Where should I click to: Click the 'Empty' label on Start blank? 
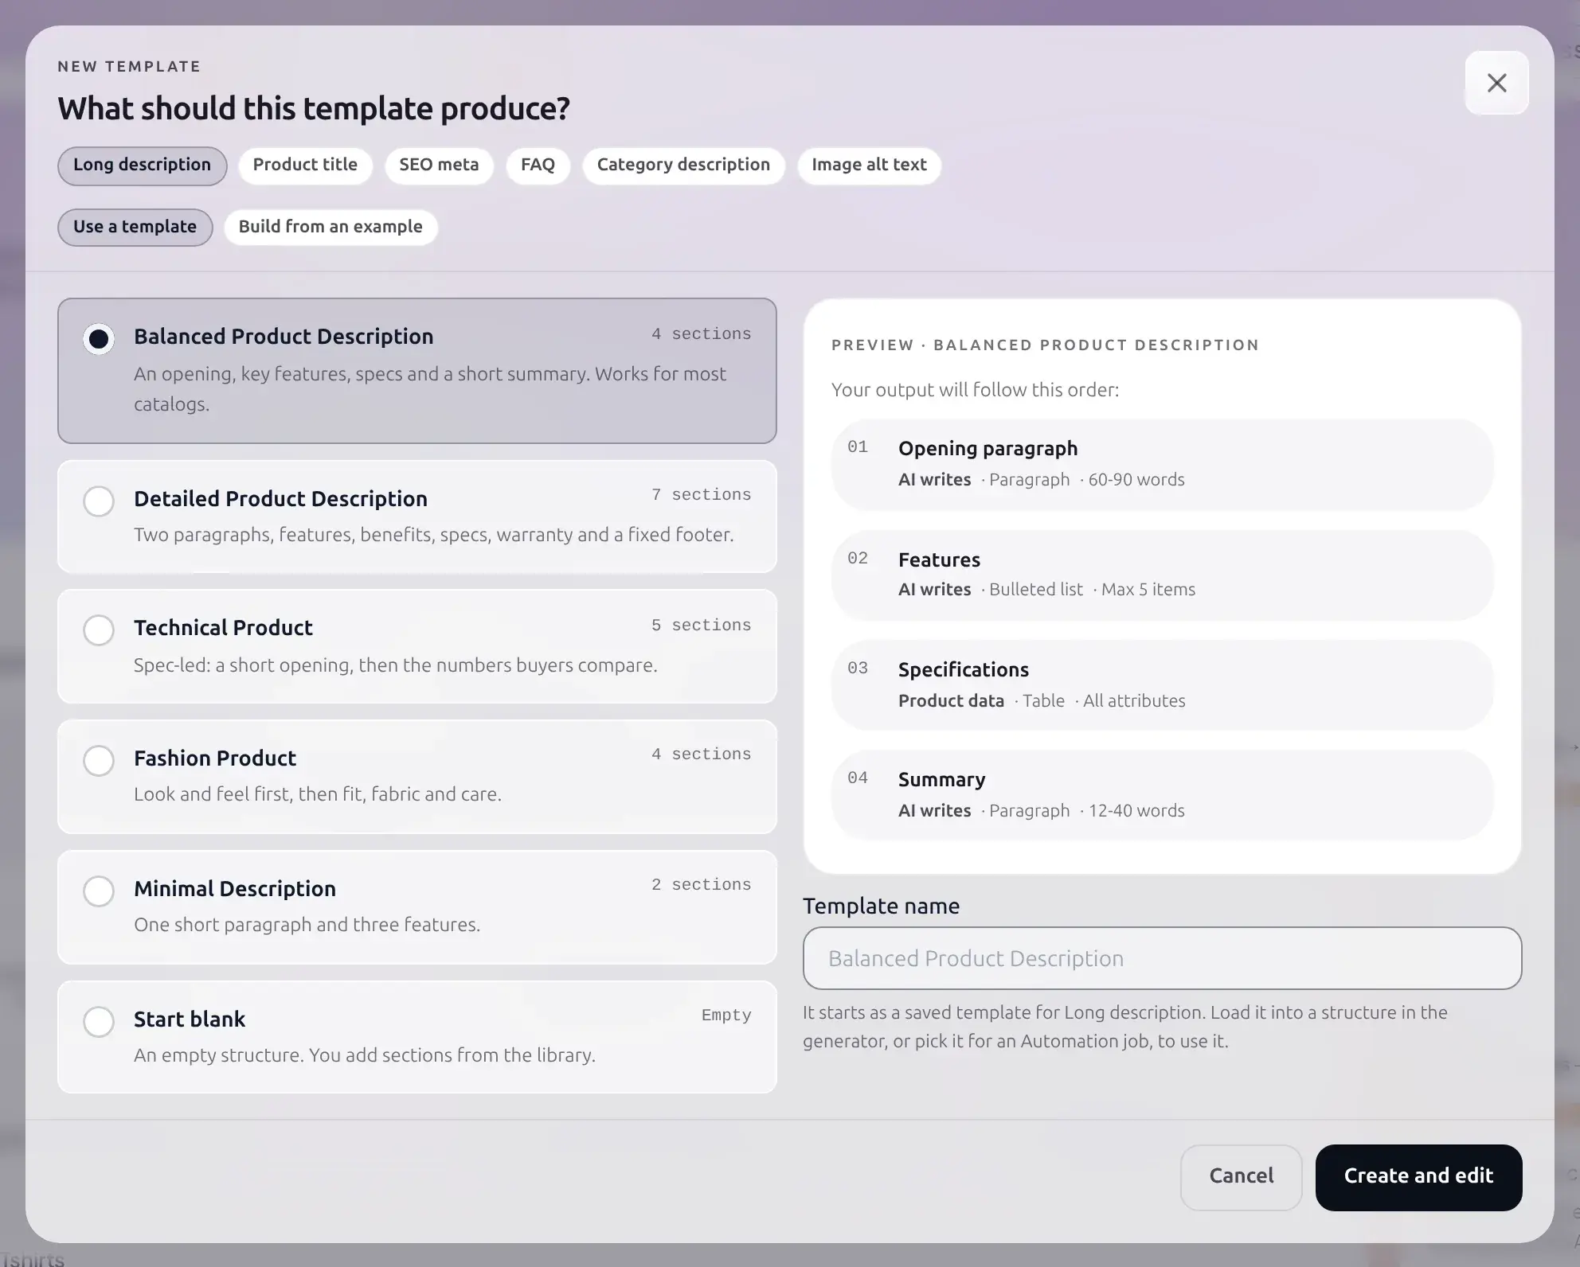click(726, 1016)
